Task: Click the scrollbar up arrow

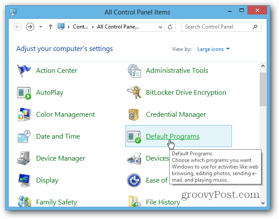Action: click(263, 66)
